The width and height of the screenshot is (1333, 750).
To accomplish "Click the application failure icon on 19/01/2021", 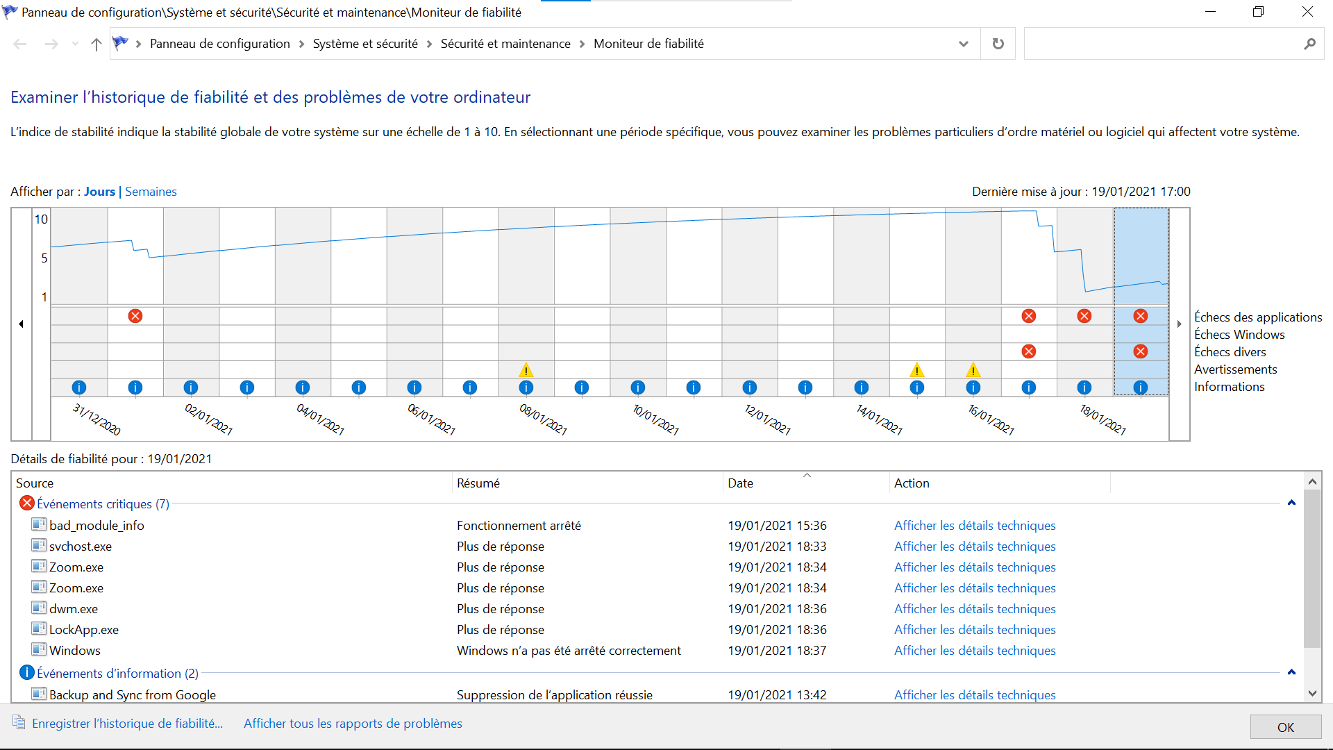I will (x=1141, y=316).
